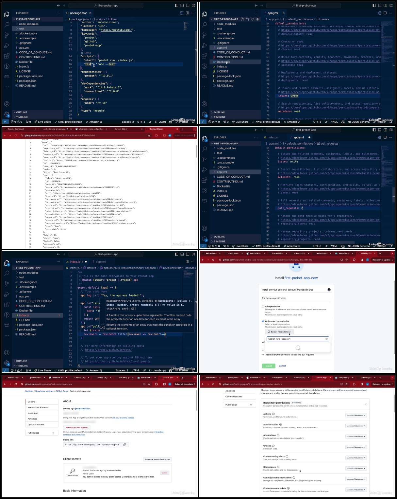Open Explorer more actions in package.json window
This screenshot has width=397, height=499.
[x=58, y=13]
